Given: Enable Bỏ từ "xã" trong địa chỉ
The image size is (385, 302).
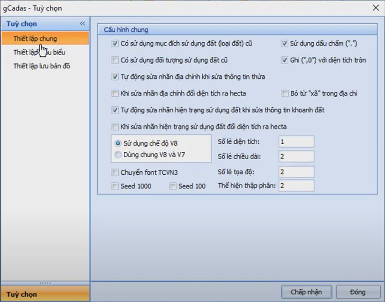Looking at the screenshot, I should 285,93.
